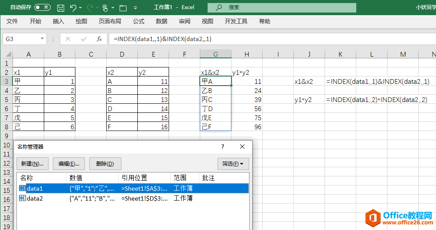
Task: Open Customize Quick Access Toolbar dropdown
Action: 135,8
